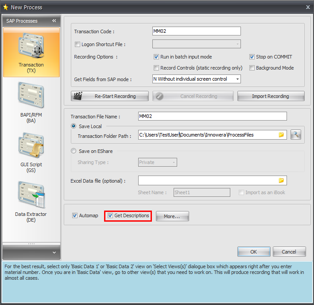Click the Transaction Code input field
This screenshot has height=305, width=314.
click(196, 31)
